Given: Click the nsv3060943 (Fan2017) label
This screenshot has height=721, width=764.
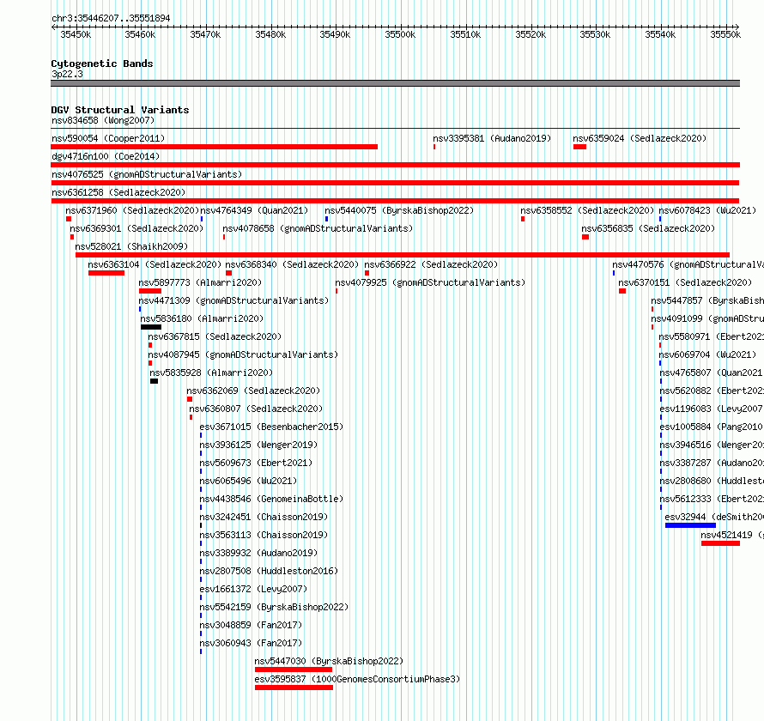Looking at the screenshot, I should click(x=251, y=643).
